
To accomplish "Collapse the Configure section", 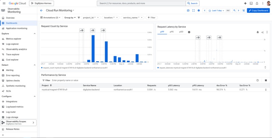I will point(34,96).
